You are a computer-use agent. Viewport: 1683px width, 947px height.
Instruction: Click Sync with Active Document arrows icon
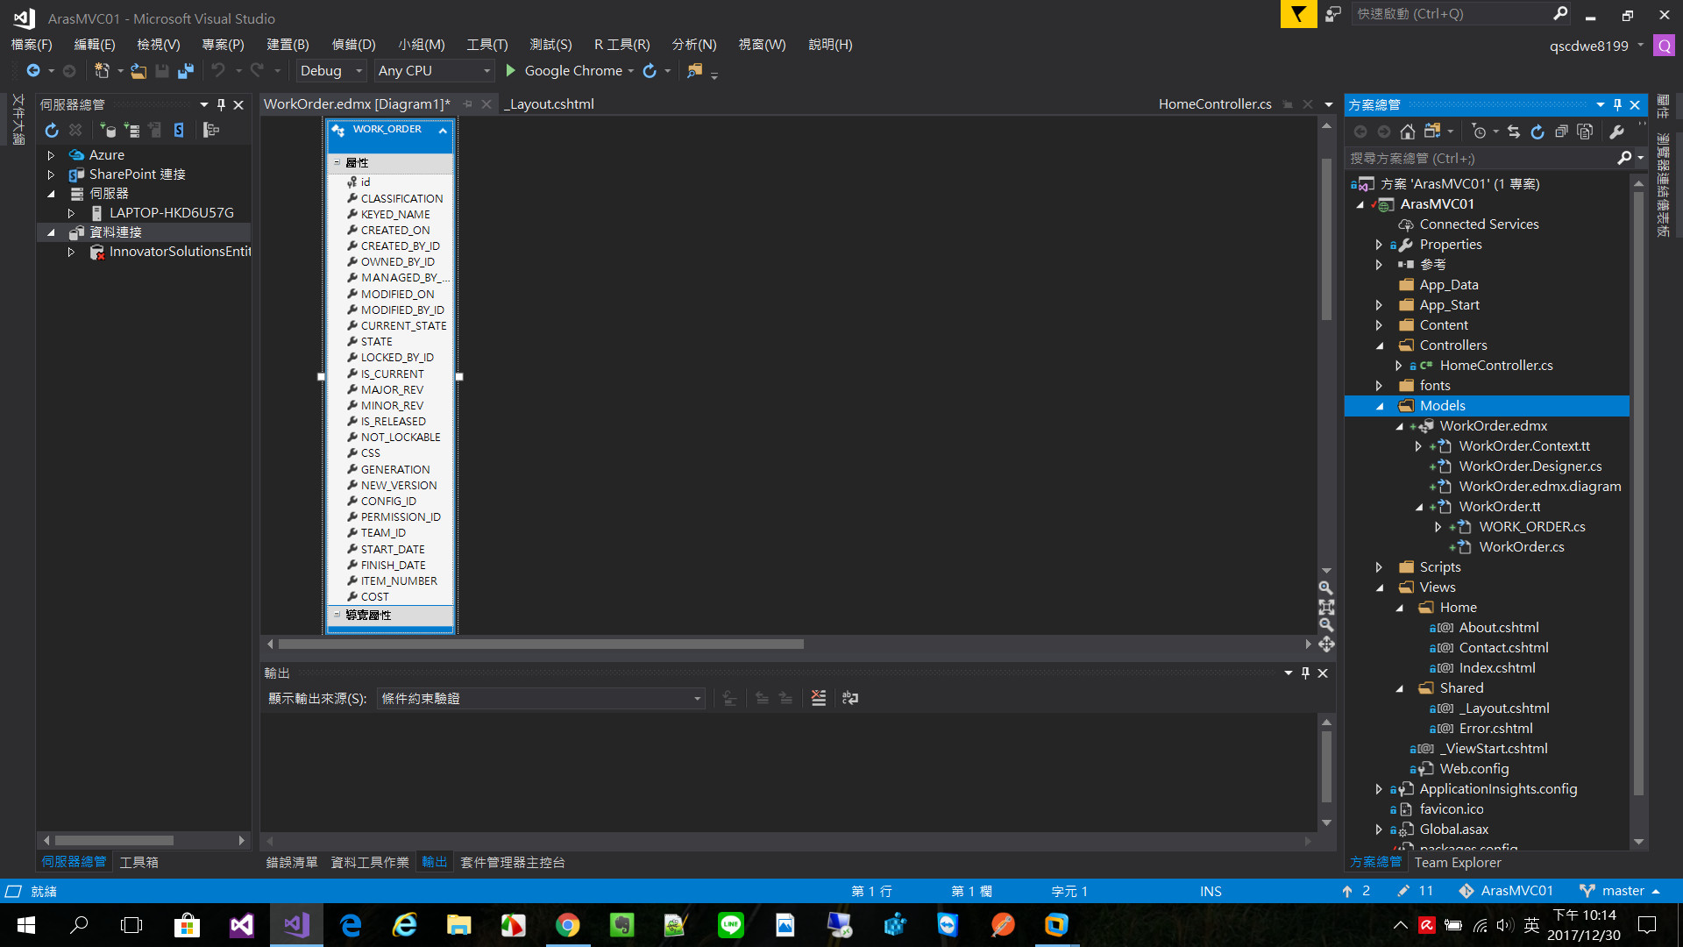point(1514,132)
